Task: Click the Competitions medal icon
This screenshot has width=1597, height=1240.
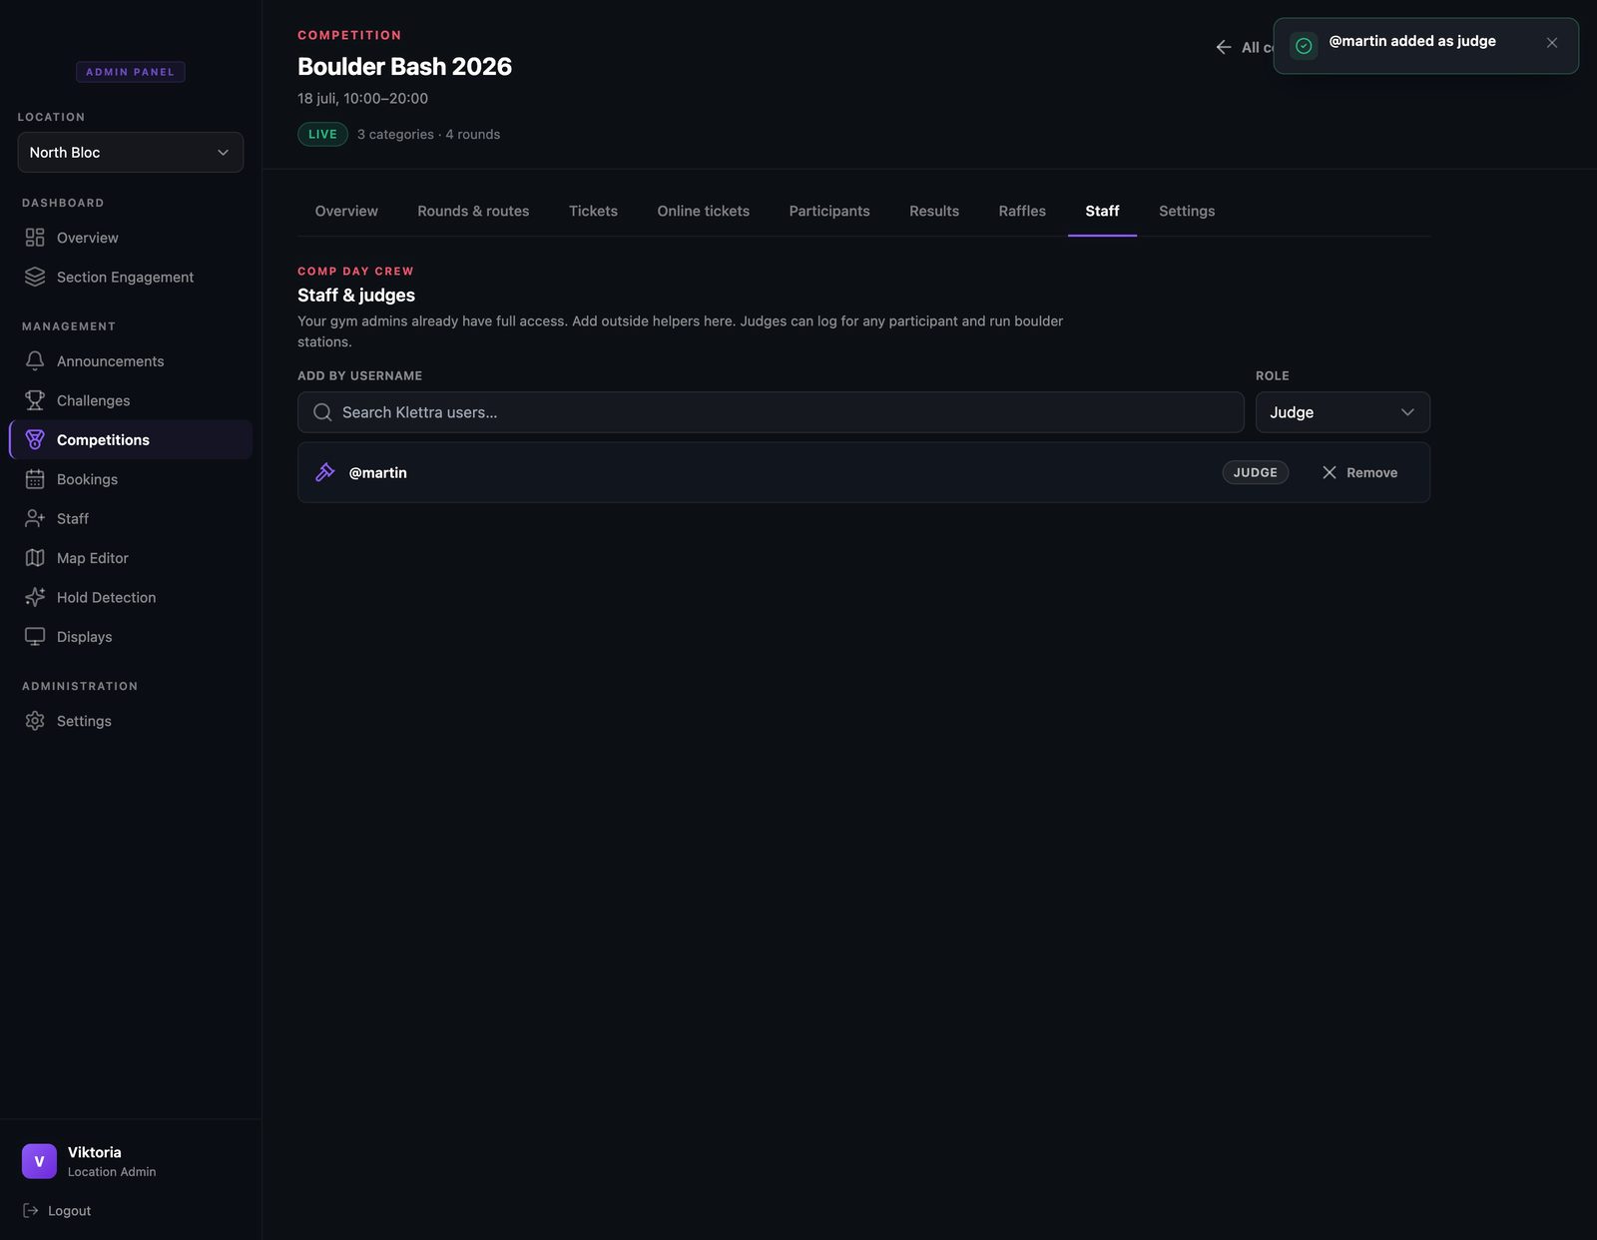Action: click(35, 439)
